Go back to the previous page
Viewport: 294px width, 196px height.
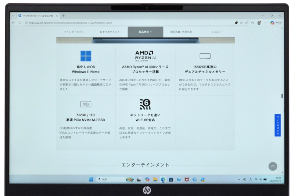(13, 23)
